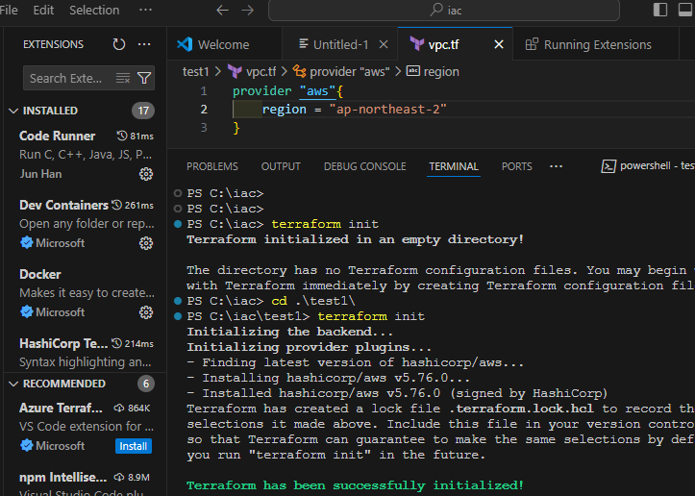Show the PROBLEMS panel
This screenshot has width=695, height=496.
[212, 166]
